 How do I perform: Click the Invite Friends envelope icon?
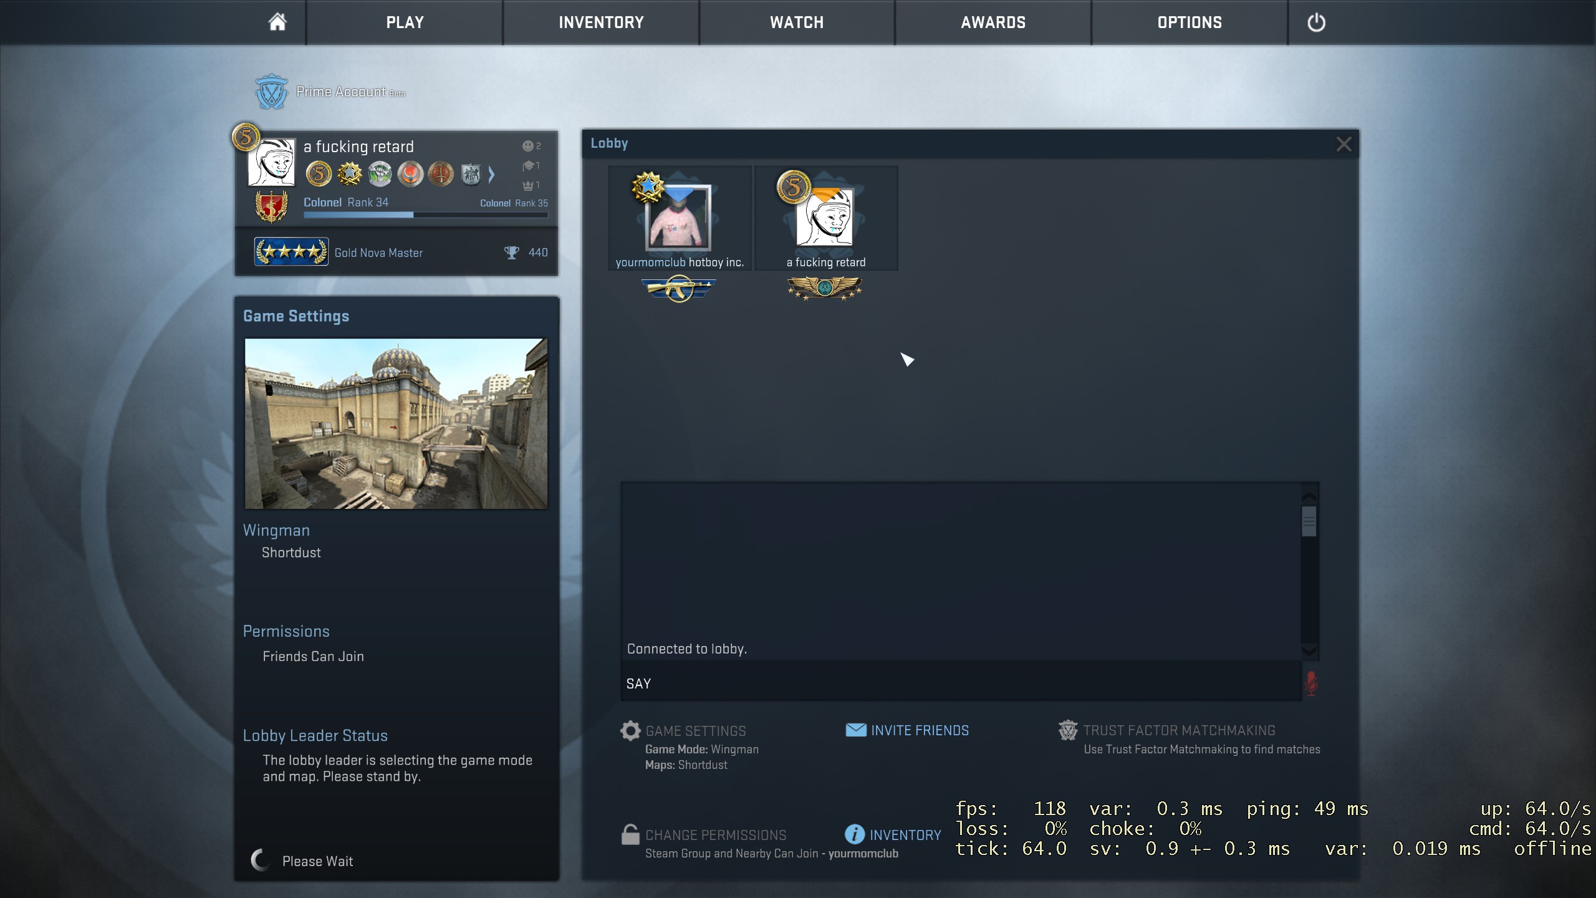point(855,730)
